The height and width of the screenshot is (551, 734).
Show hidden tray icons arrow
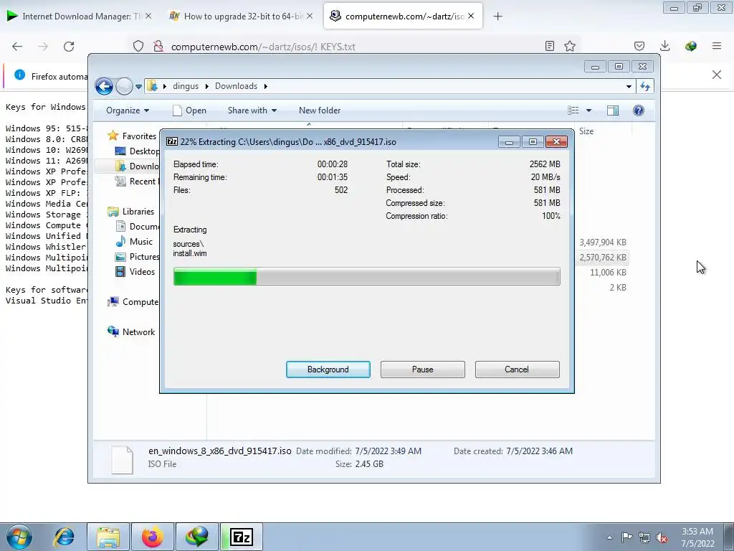click(609, 537)
